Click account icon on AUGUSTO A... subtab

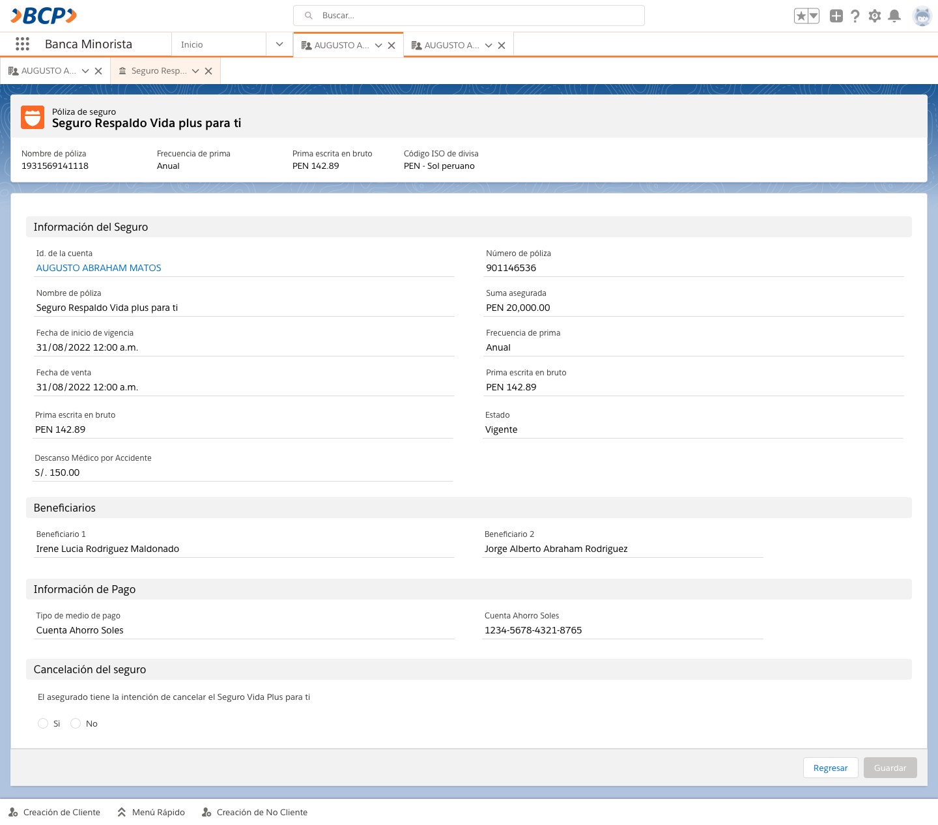13,71
